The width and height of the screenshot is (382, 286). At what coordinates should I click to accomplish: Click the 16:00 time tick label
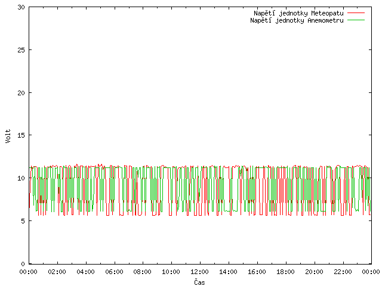coord(257,272)
